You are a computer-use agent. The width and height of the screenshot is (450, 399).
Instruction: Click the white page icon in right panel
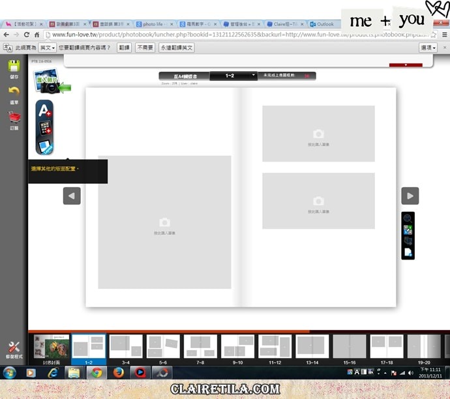pyautogui.click(x=408, y=252)
